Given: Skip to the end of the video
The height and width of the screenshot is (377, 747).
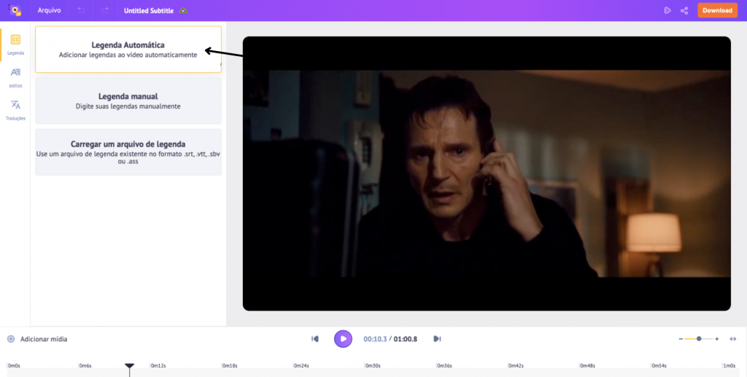Looking at the screenshot, I should [437, 338].
